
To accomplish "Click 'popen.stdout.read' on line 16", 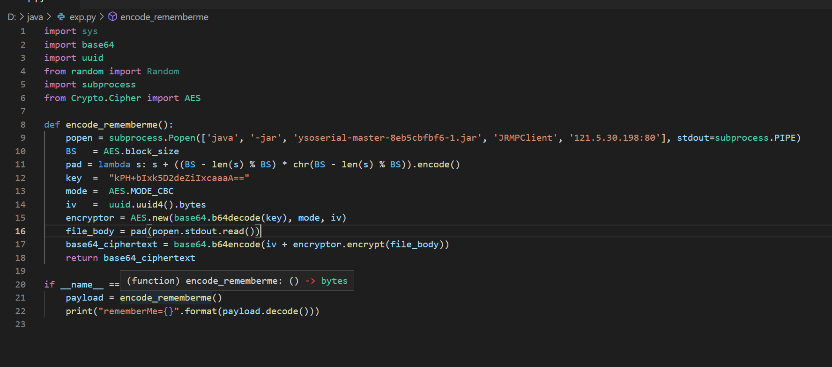I will [x=198, y=231].
